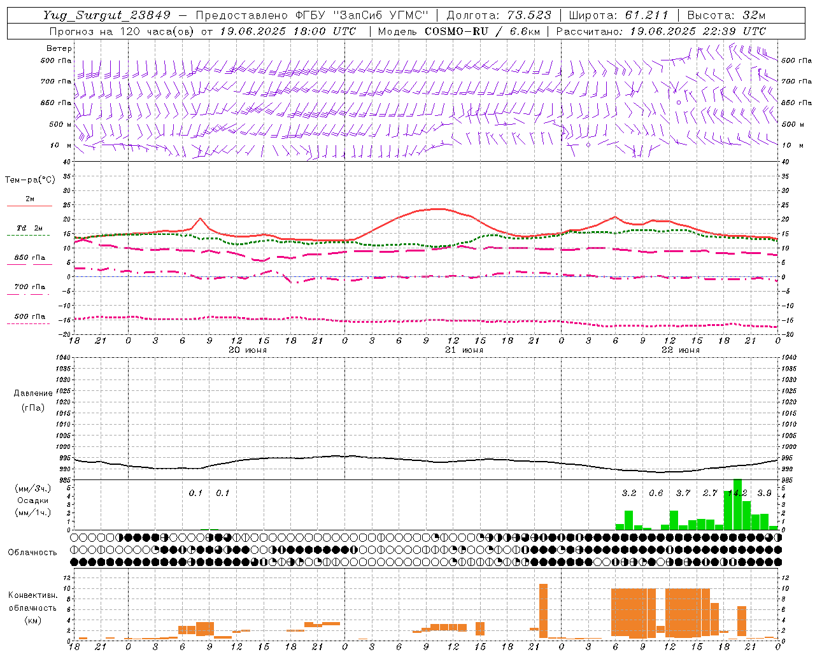Select the Td 2м dew point legend entry
This screenshot has width=815, height=652.
pos(30,228)
